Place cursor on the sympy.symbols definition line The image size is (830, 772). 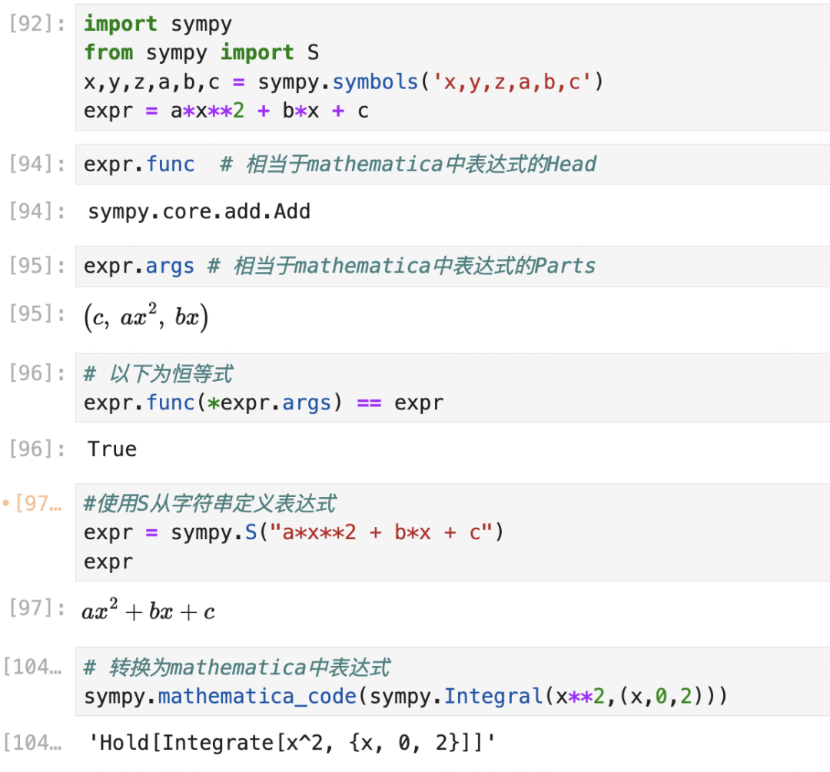pos(344,81)
